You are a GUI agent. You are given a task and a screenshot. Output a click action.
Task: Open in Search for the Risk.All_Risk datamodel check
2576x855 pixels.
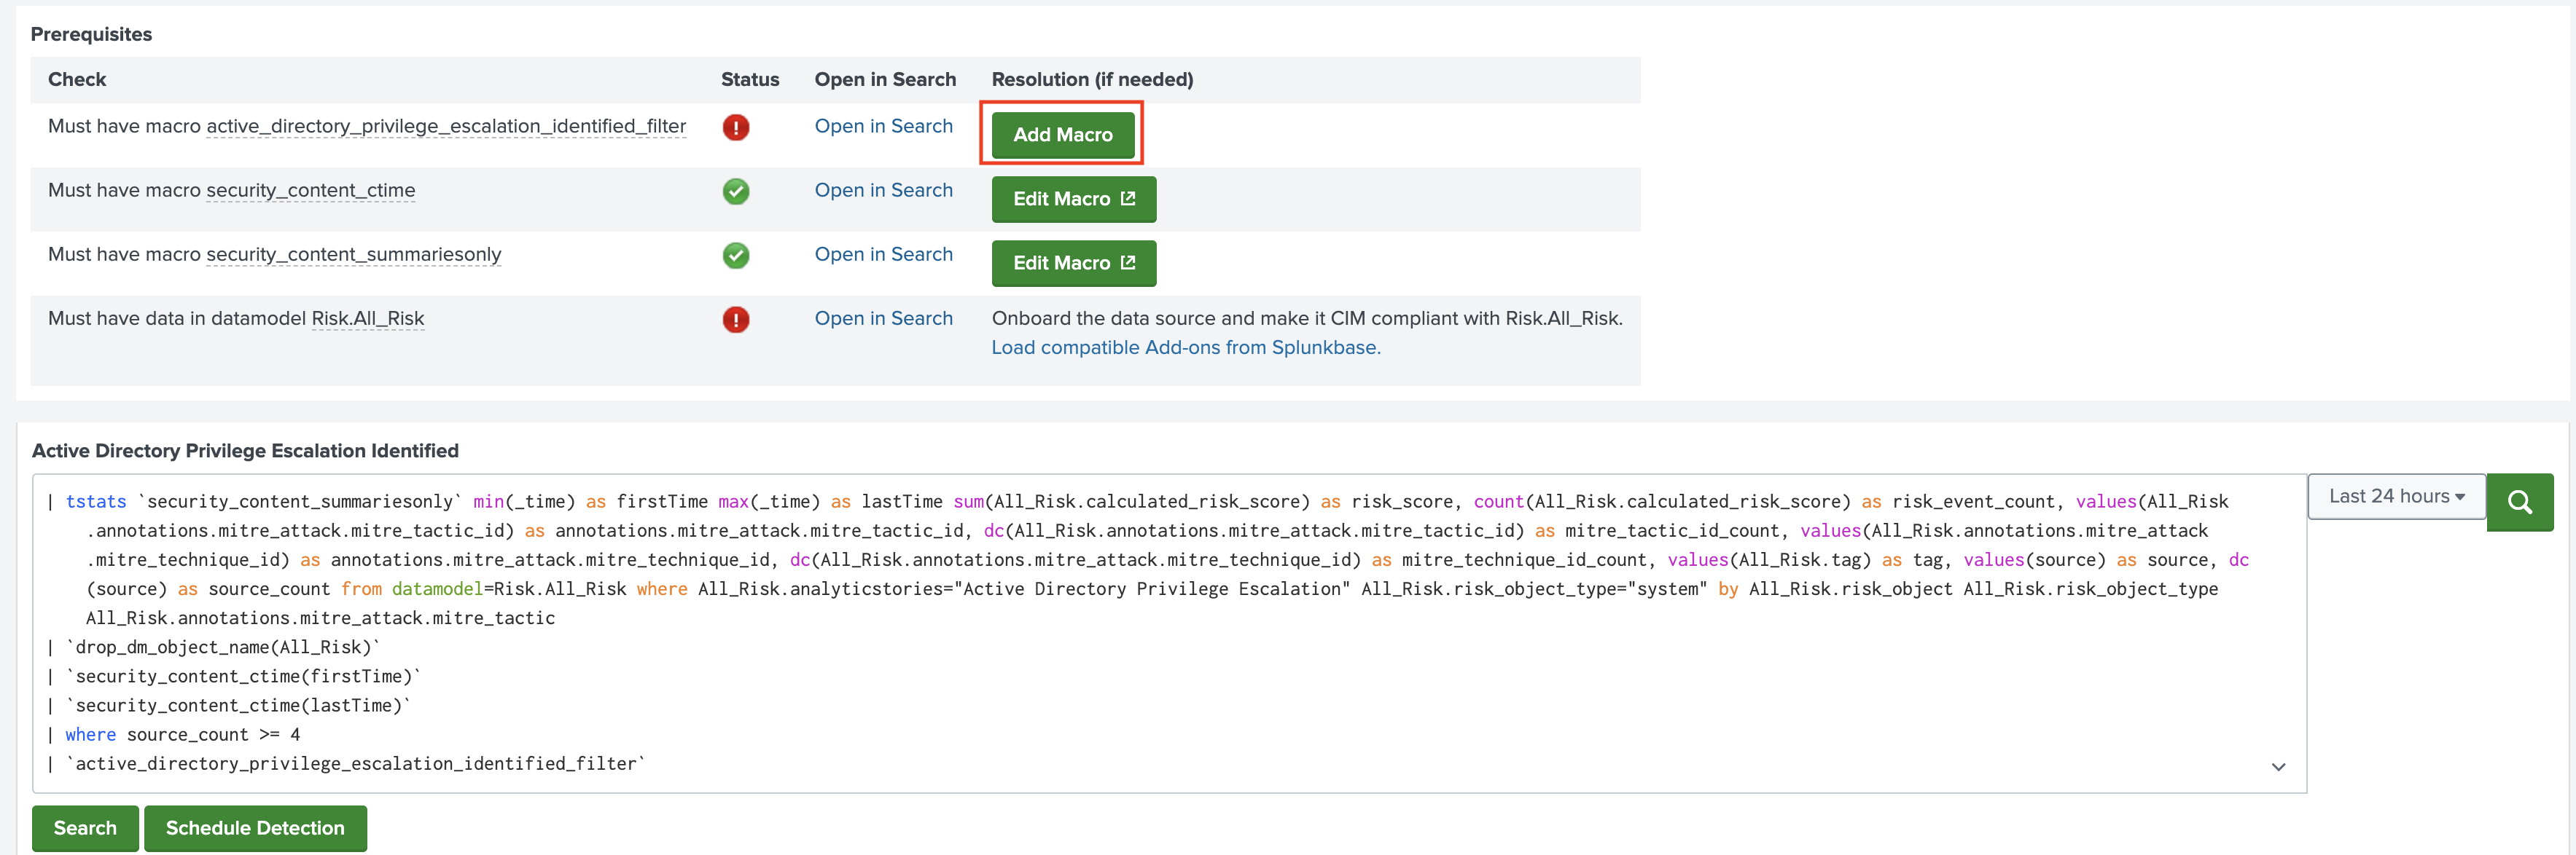click(883, 318)
